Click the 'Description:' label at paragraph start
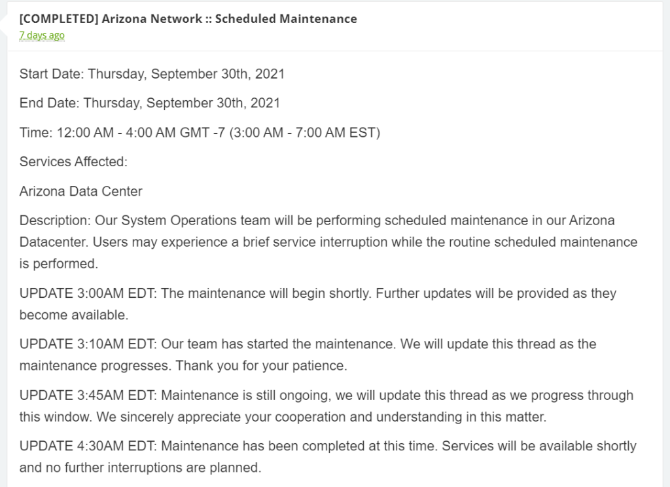The image size is (670, 487). [55, 221]
